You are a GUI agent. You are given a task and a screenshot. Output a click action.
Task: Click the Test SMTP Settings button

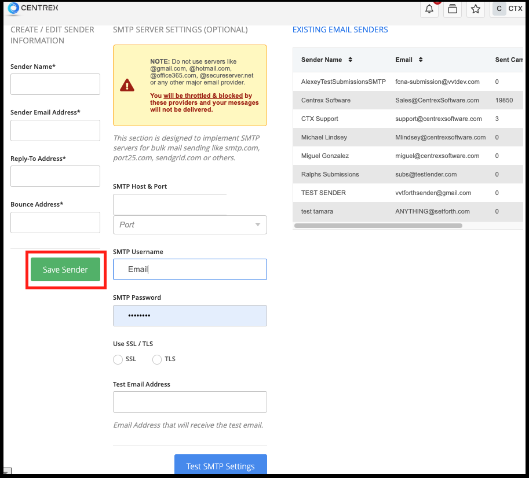pos(221,465)
